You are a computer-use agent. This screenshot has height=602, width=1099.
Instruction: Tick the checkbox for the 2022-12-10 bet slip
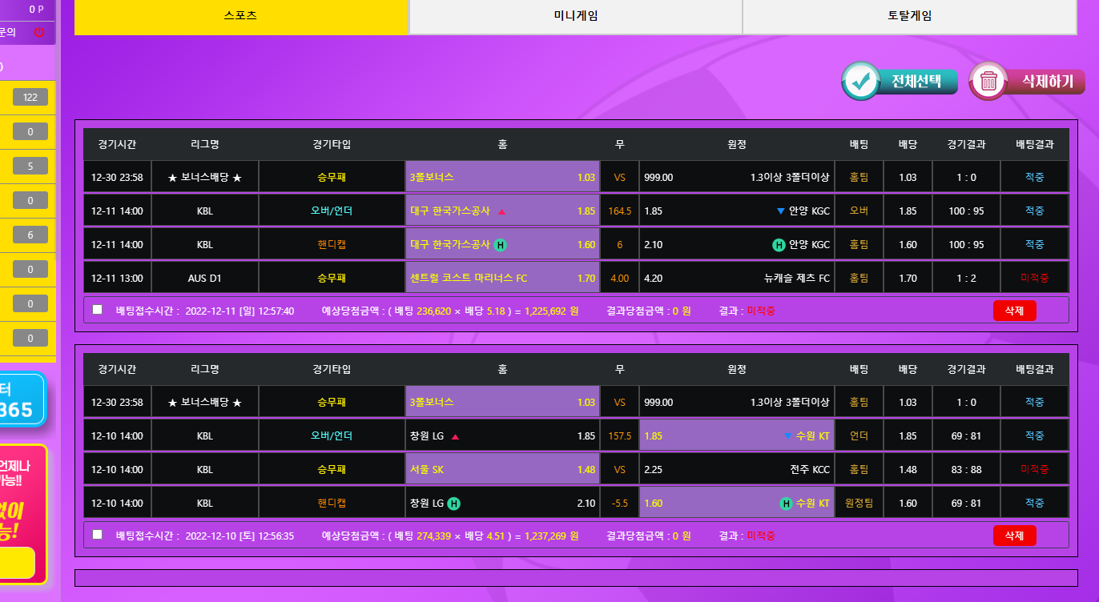point(98,535)
